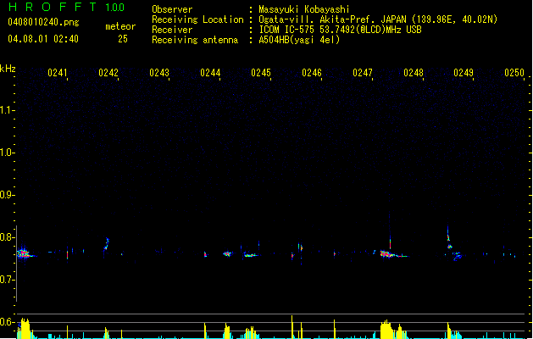Select the antenna value A504HB(yagi 4el)
The height and width of the screenshot is (339, 533).
click(299, 40)
